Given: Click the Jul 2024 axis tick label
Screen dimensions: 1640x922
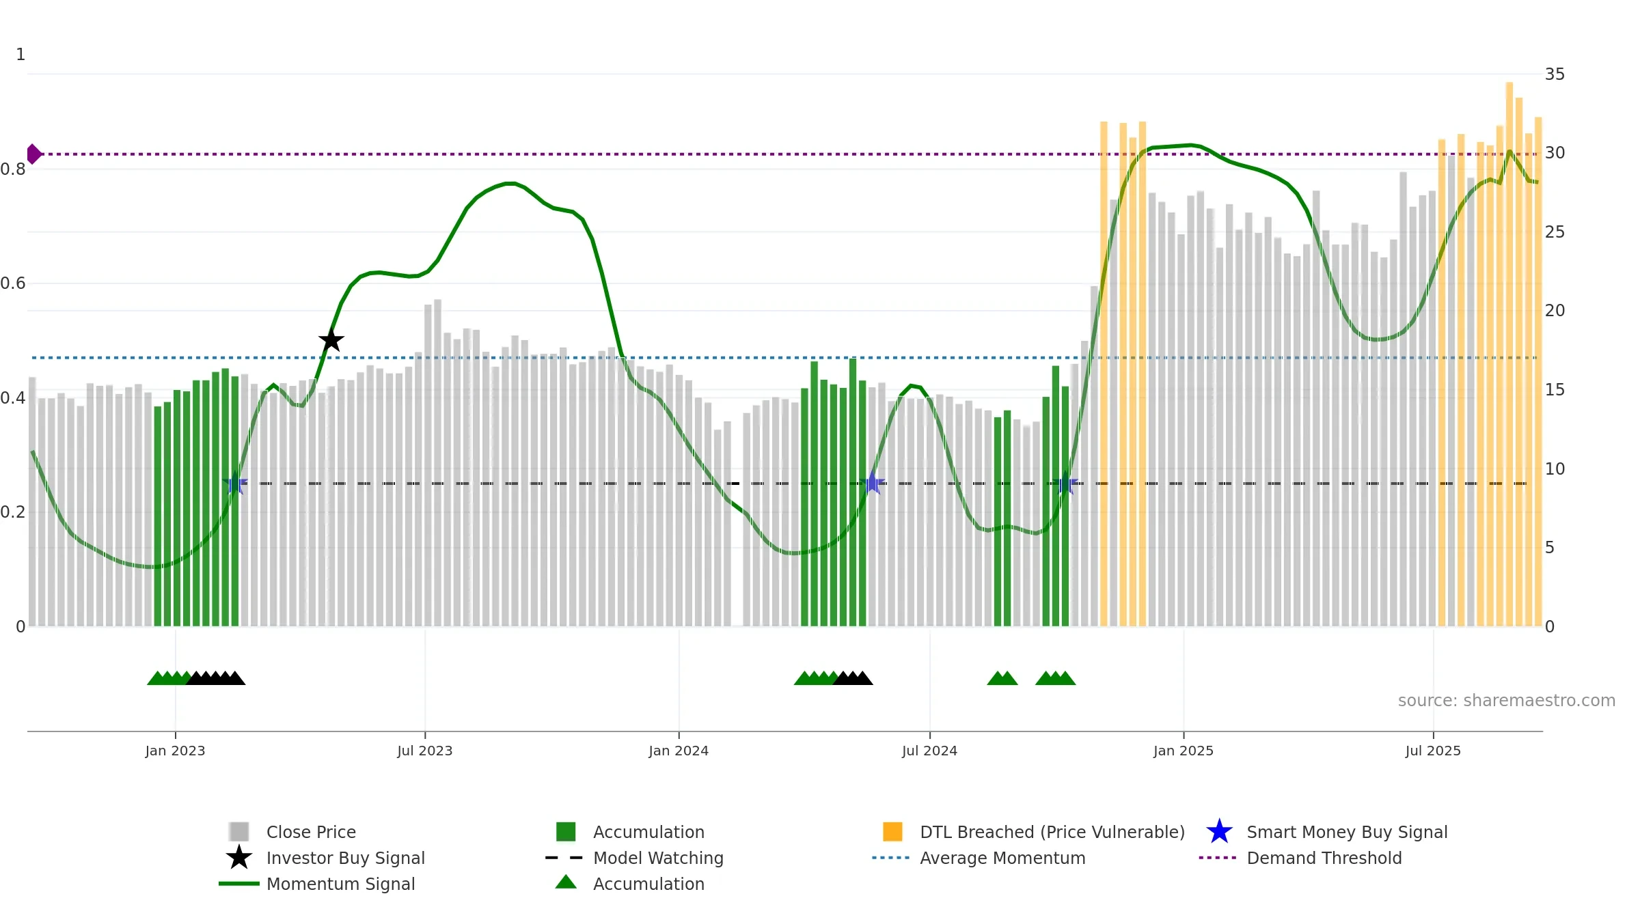Looking at the screenshot, I should click(929, 751).
